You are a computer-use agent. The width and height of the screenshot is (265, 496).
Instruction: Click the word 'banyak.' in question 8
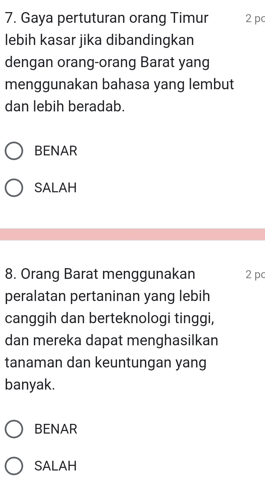[30, 385]
